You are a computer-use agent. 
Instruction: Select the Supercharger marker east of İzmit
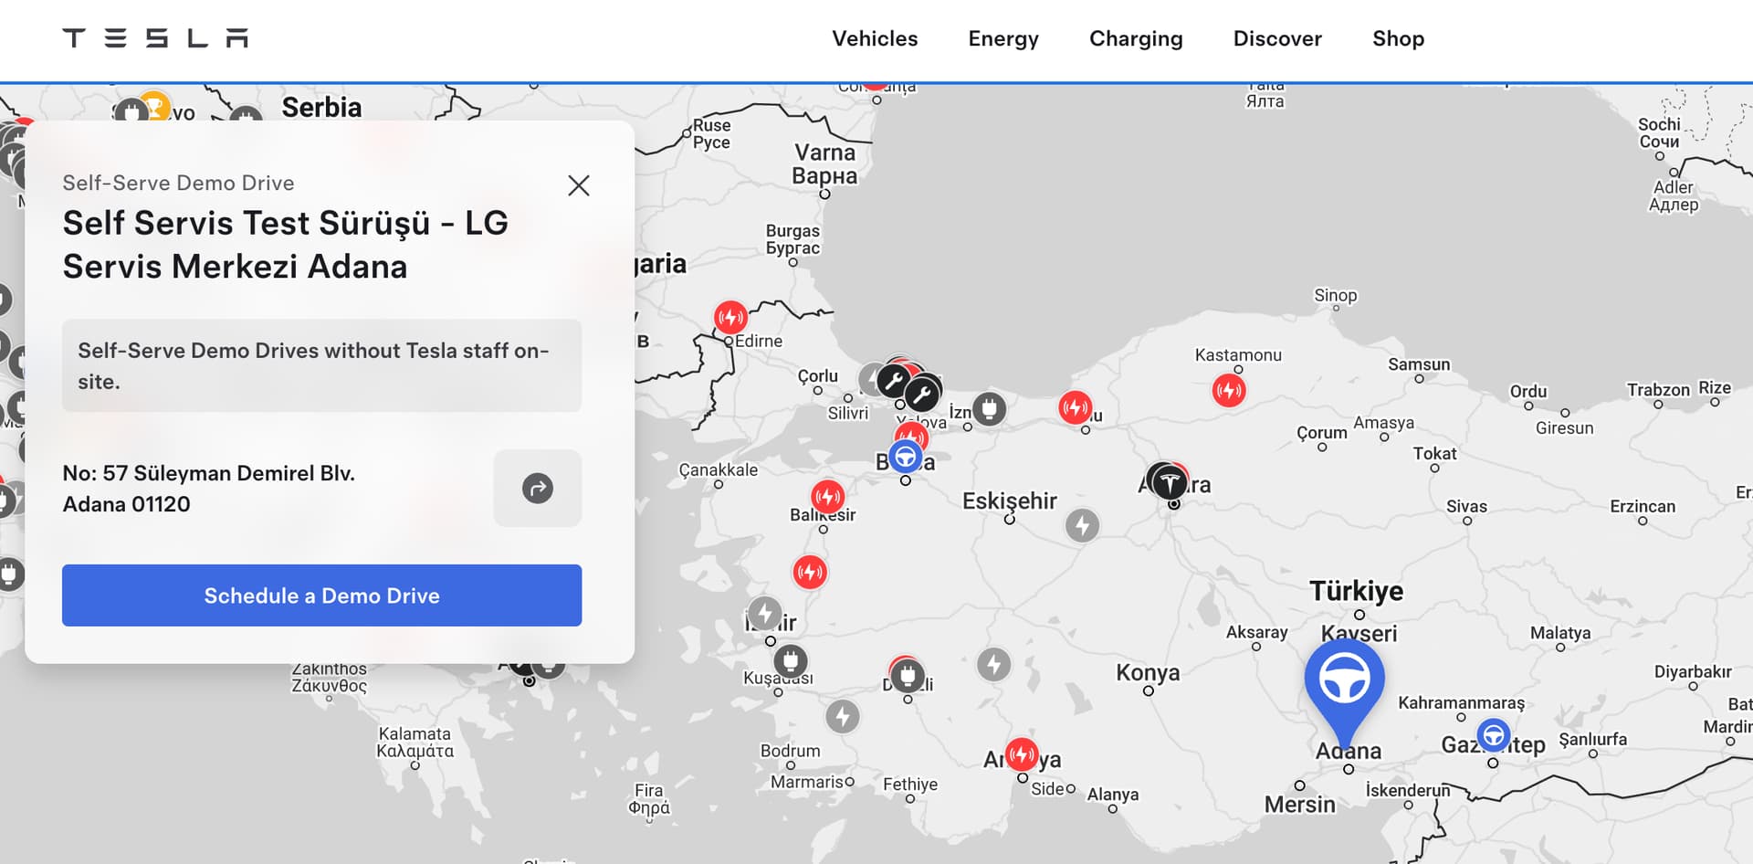point(1075,406)
